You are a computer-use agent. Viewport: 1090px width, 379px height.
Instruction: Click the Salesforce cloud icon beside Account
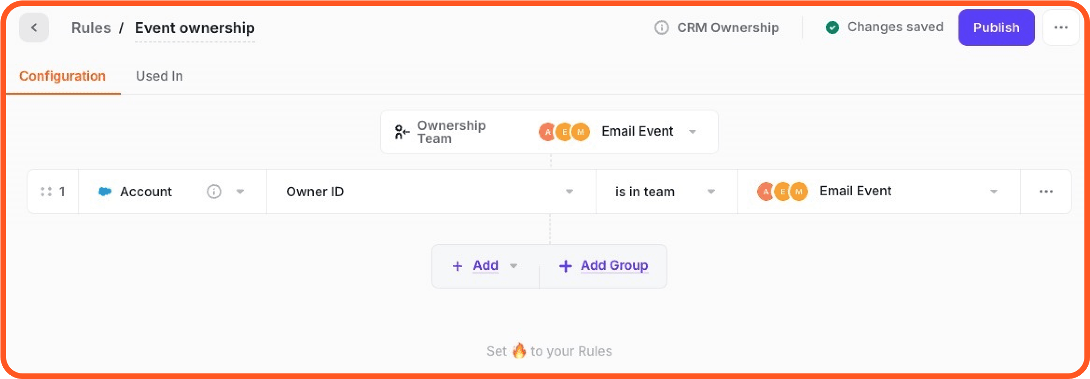point(105,192)
